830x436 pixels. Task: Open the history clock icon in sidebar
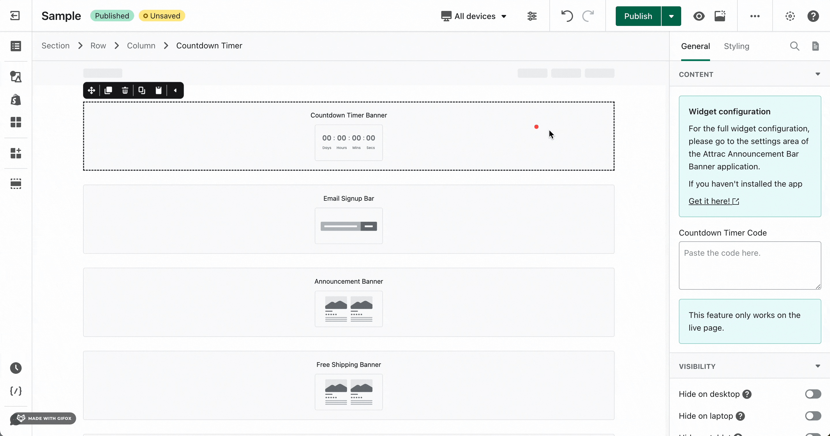coord(16,368)
